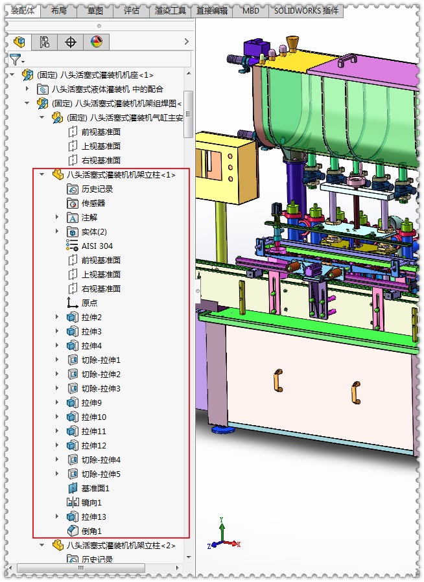The width and height of the screenshot is (424, 582).
Task: Select 基准面1 plane in the tree
Action: pyautogui.click(x=95, y=488)
